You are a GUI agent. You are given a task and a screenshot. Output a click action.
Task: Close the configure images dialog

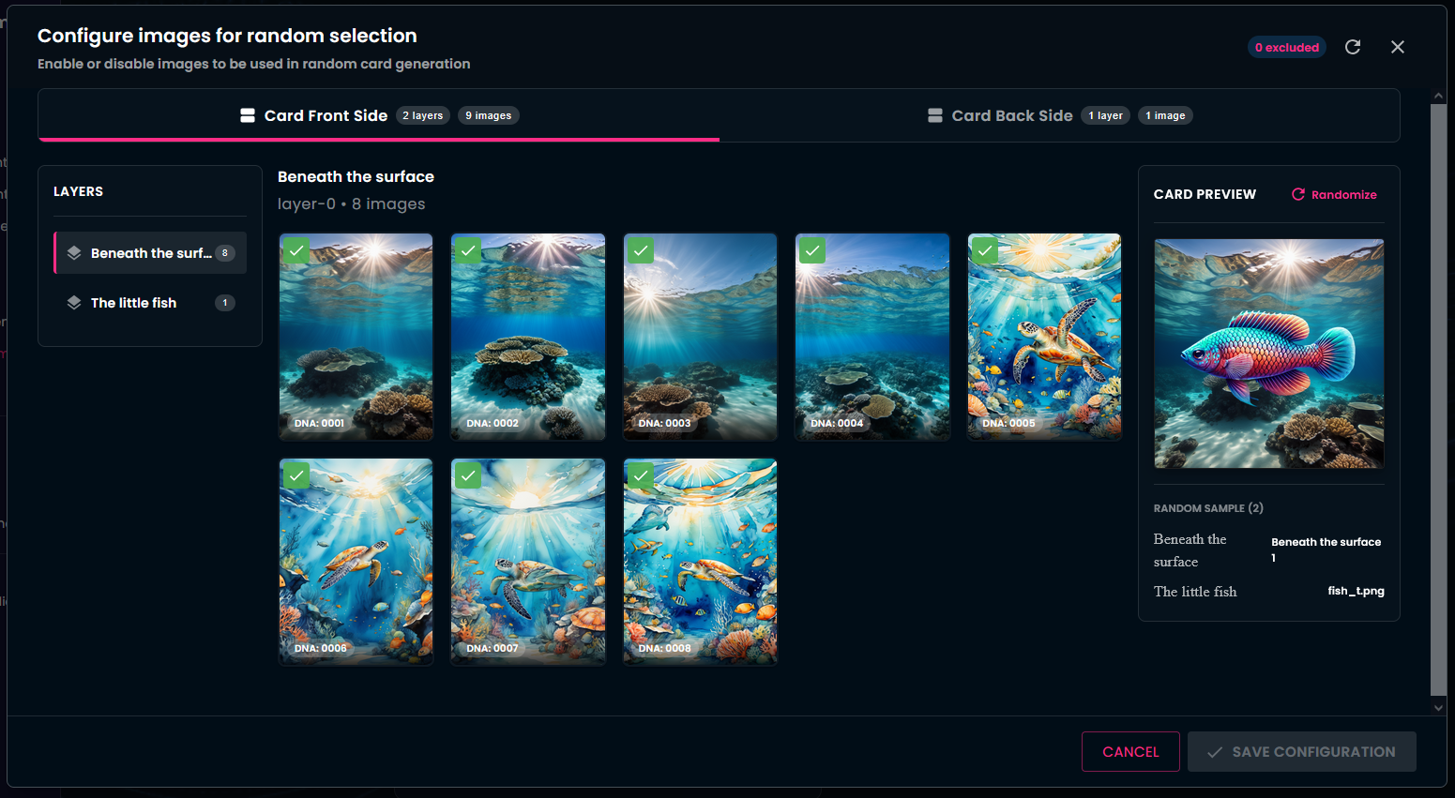[x=1397, y=47]
